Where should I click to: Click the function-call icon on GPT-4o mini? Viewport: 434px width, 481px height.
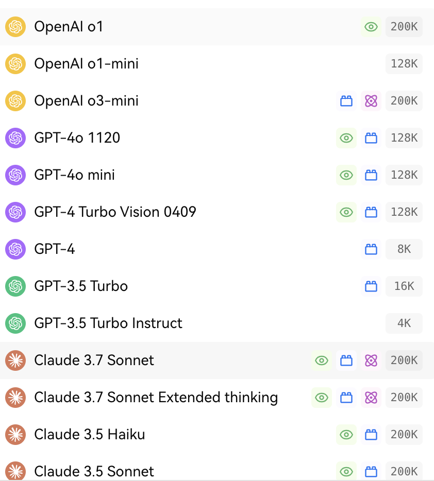[371, 175]
